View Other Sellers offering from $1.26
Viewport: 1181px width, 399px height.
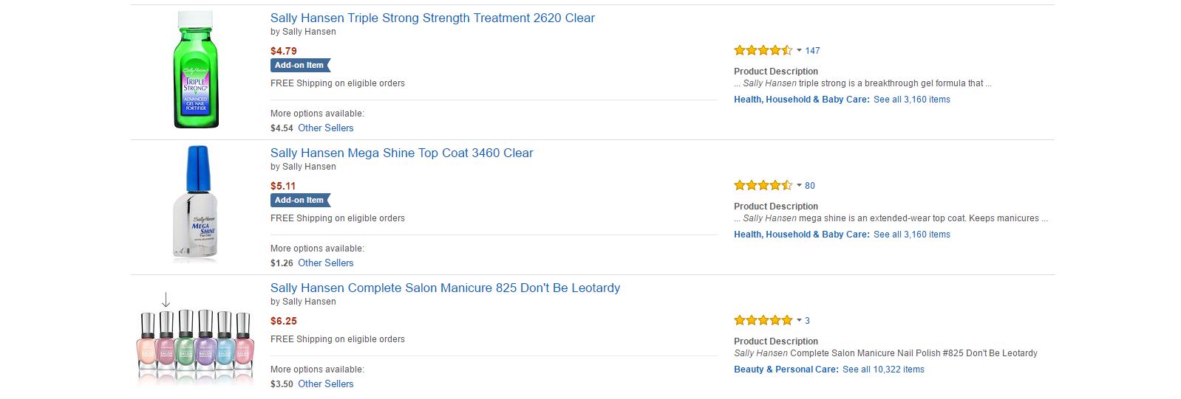[325, 263]
